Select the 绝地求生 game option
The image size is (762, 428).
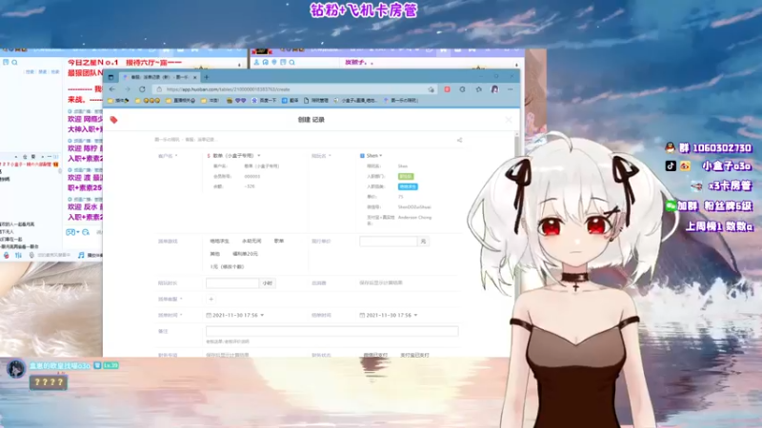[220, 242]
